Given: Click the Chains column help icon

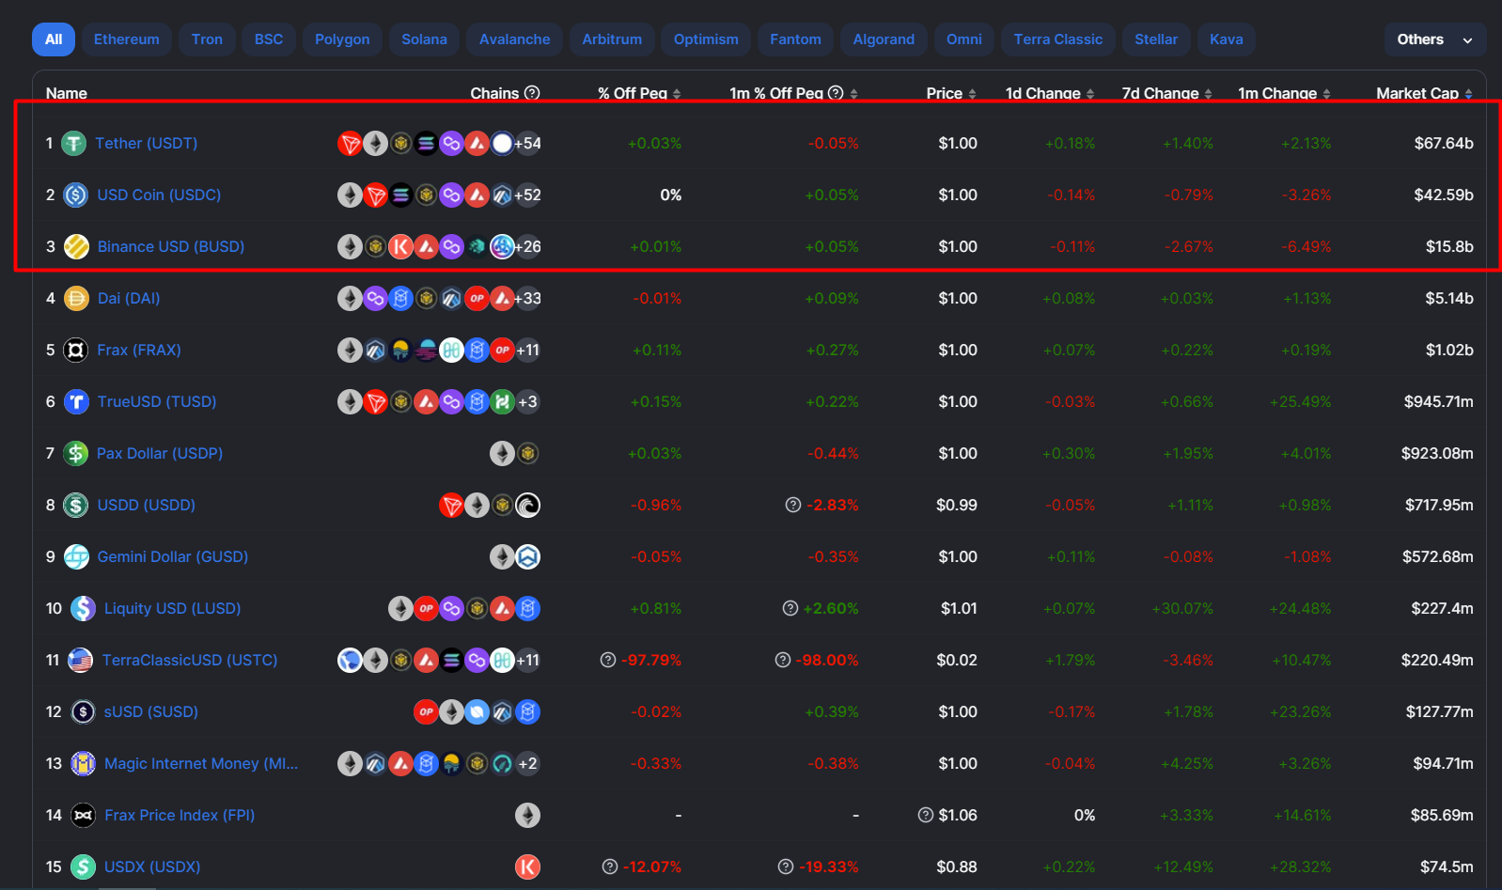Looking at the screenshot, I should [532, 93].
